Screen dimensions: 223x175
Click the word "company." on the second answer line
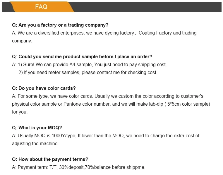(22, 41)
